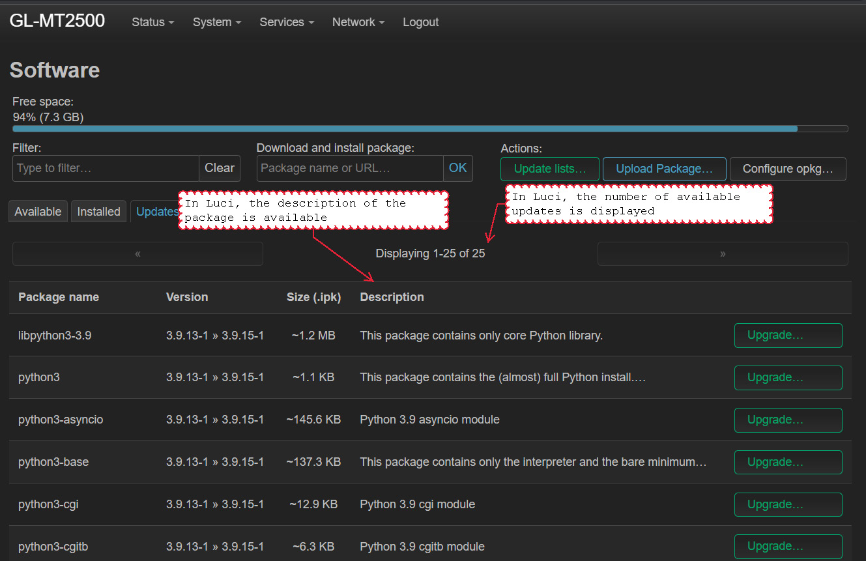Switch to the Available tab

click(x=38, y=212)
